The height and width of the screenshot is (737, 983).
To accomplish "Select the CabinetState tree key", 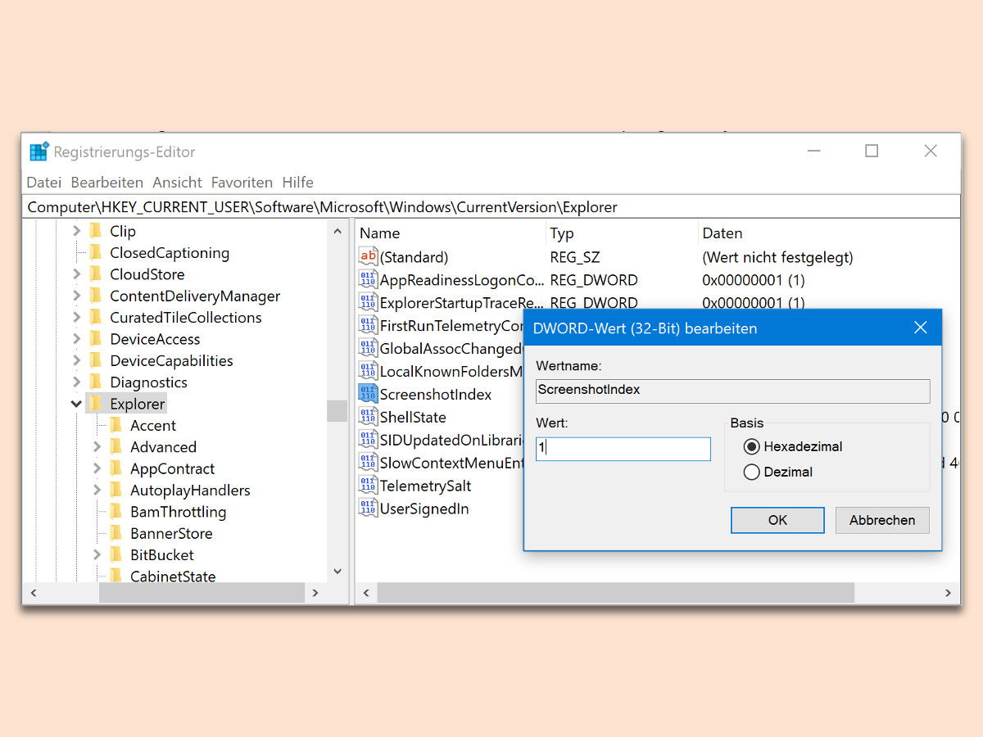I will [173, 576].
